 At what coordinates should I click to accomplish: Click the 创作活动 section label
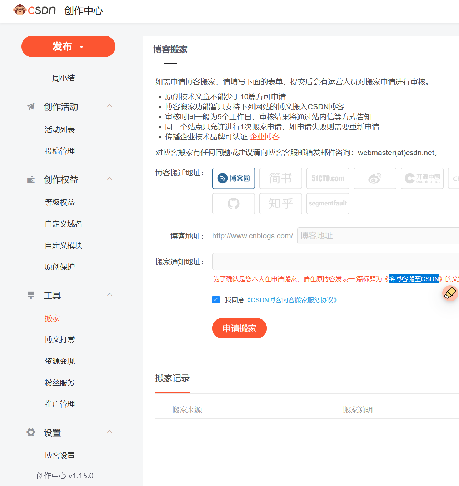pyautogui.click(x=61, y=106)
